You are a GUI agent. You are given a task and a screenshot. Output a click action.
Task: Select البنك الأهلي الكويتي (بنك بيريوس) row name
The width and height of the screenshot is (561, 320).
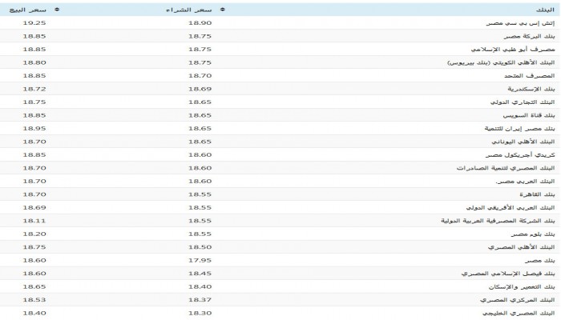501,63
